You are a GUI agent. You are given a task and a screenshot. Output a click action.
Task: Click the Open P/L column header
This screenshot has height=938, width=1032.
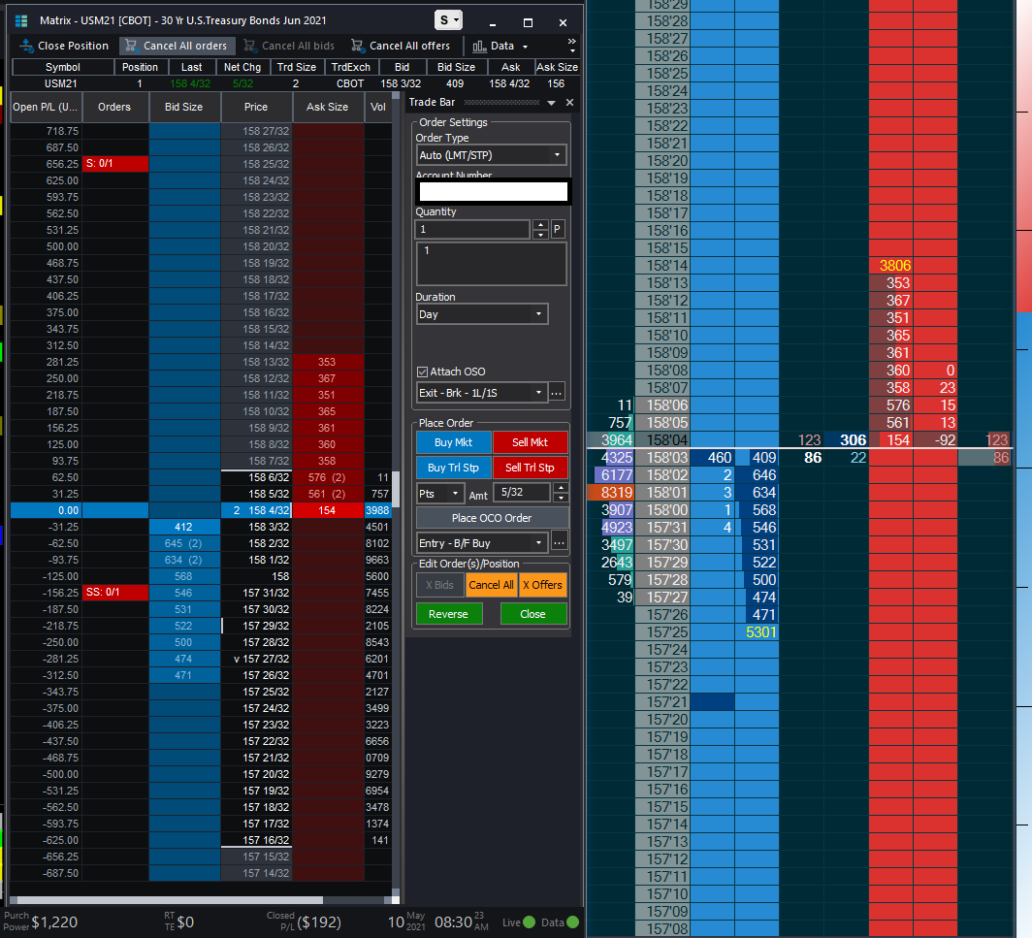coord(46,107)
